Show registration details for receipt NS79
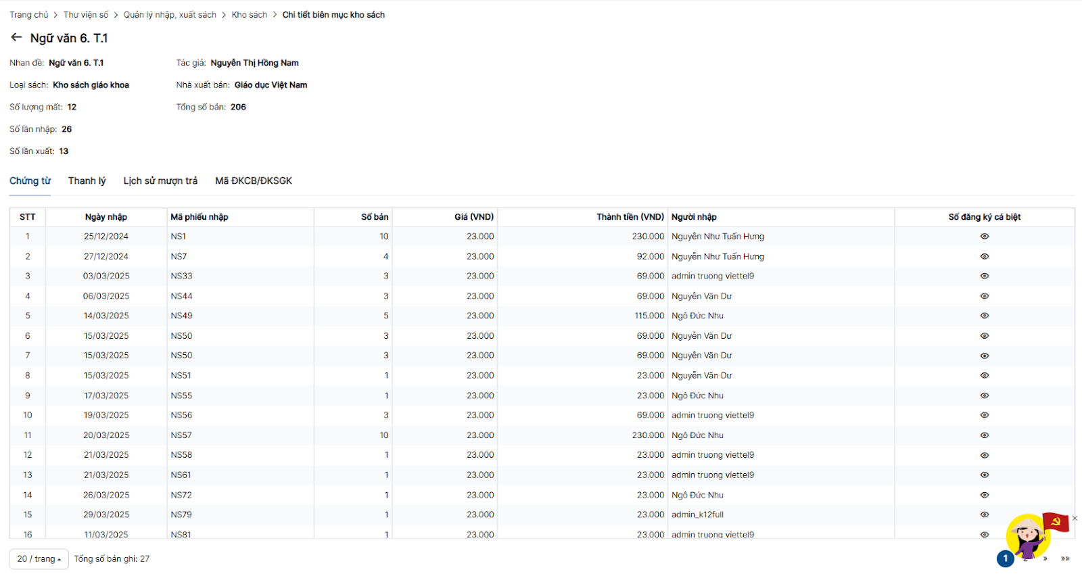The image size is (1082, 576). (x=984, y=515)
